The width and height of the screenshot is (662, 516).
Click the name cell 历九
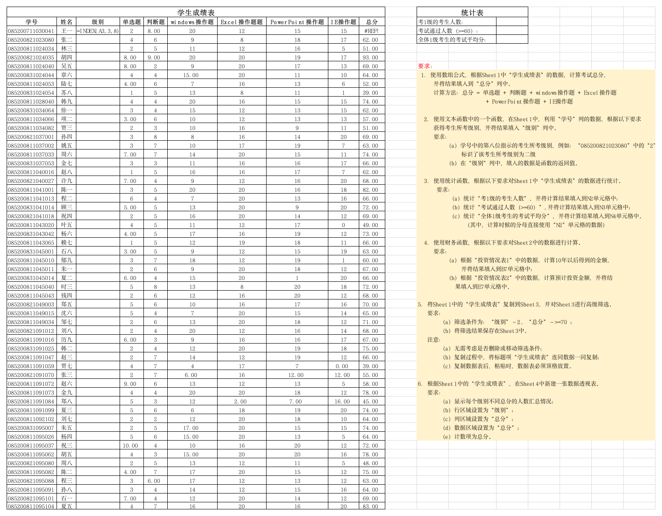click(66, 340)
